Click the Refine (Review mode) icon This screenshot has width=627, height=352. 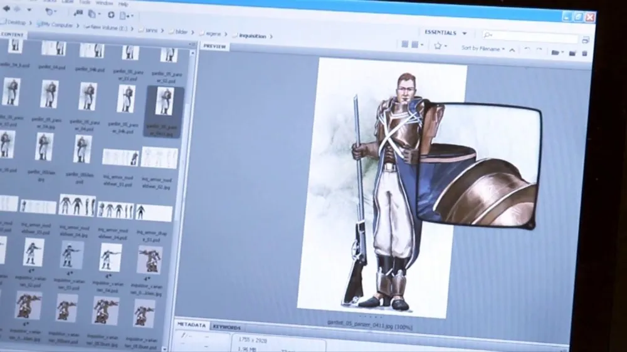(x=93, y=13)
